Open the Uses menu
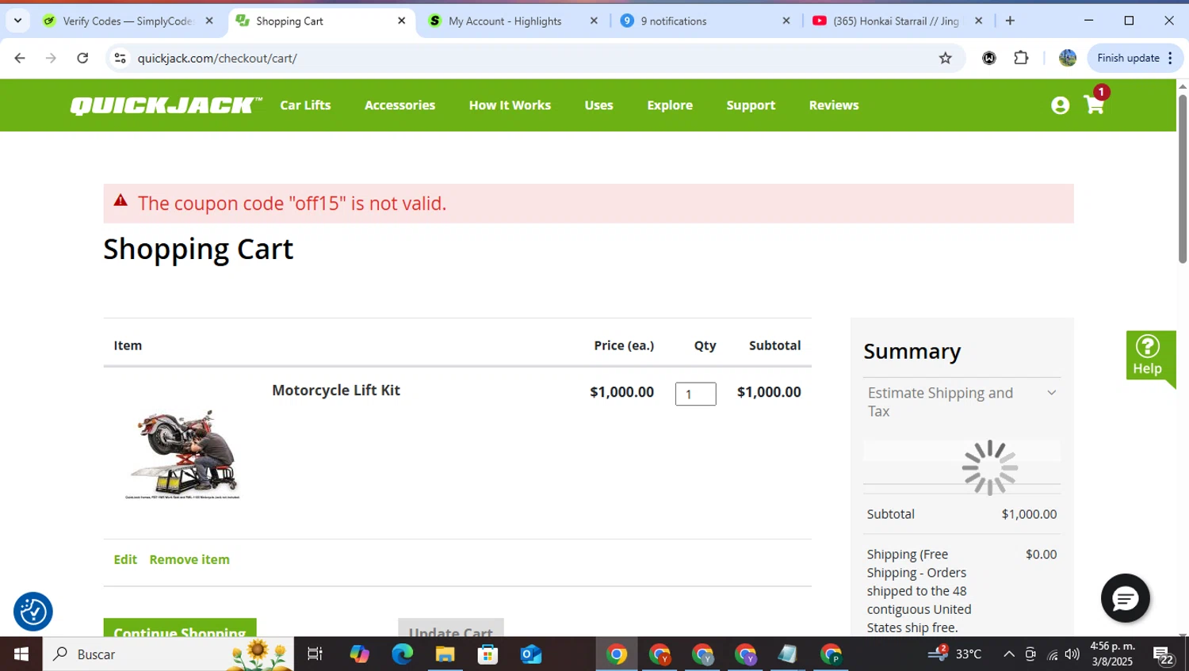The image size is (1189, 671). pyautogui.click(x=598, y=105)
